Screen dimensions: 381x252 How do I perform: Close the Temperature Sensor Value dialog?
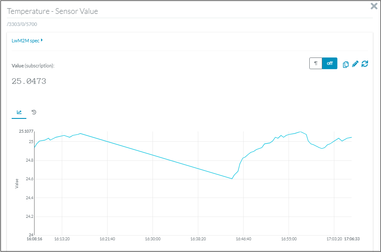374,6
